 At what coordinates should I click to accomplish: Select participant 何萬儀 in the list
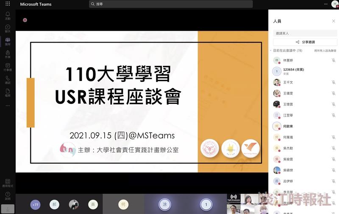pyautogui.click(x=305, y=137)
